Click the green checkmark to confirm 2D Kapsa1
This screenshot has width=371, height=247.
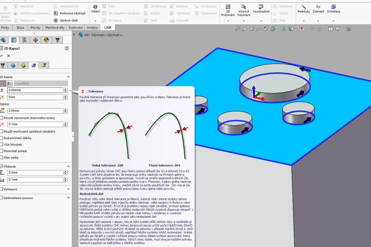coord(1,56)
